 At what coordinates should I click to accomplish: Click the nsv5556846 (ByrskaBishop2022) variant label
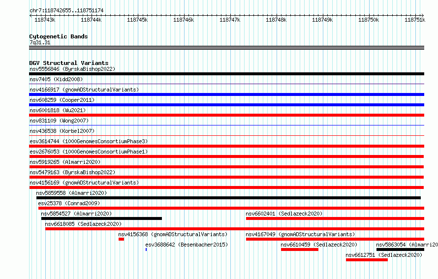point(72,69)
